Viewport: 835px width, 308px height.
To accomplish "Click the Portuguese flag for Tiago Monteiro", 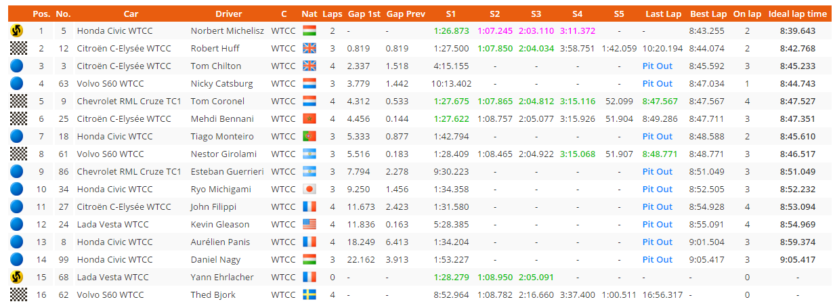I will point(309,137).
